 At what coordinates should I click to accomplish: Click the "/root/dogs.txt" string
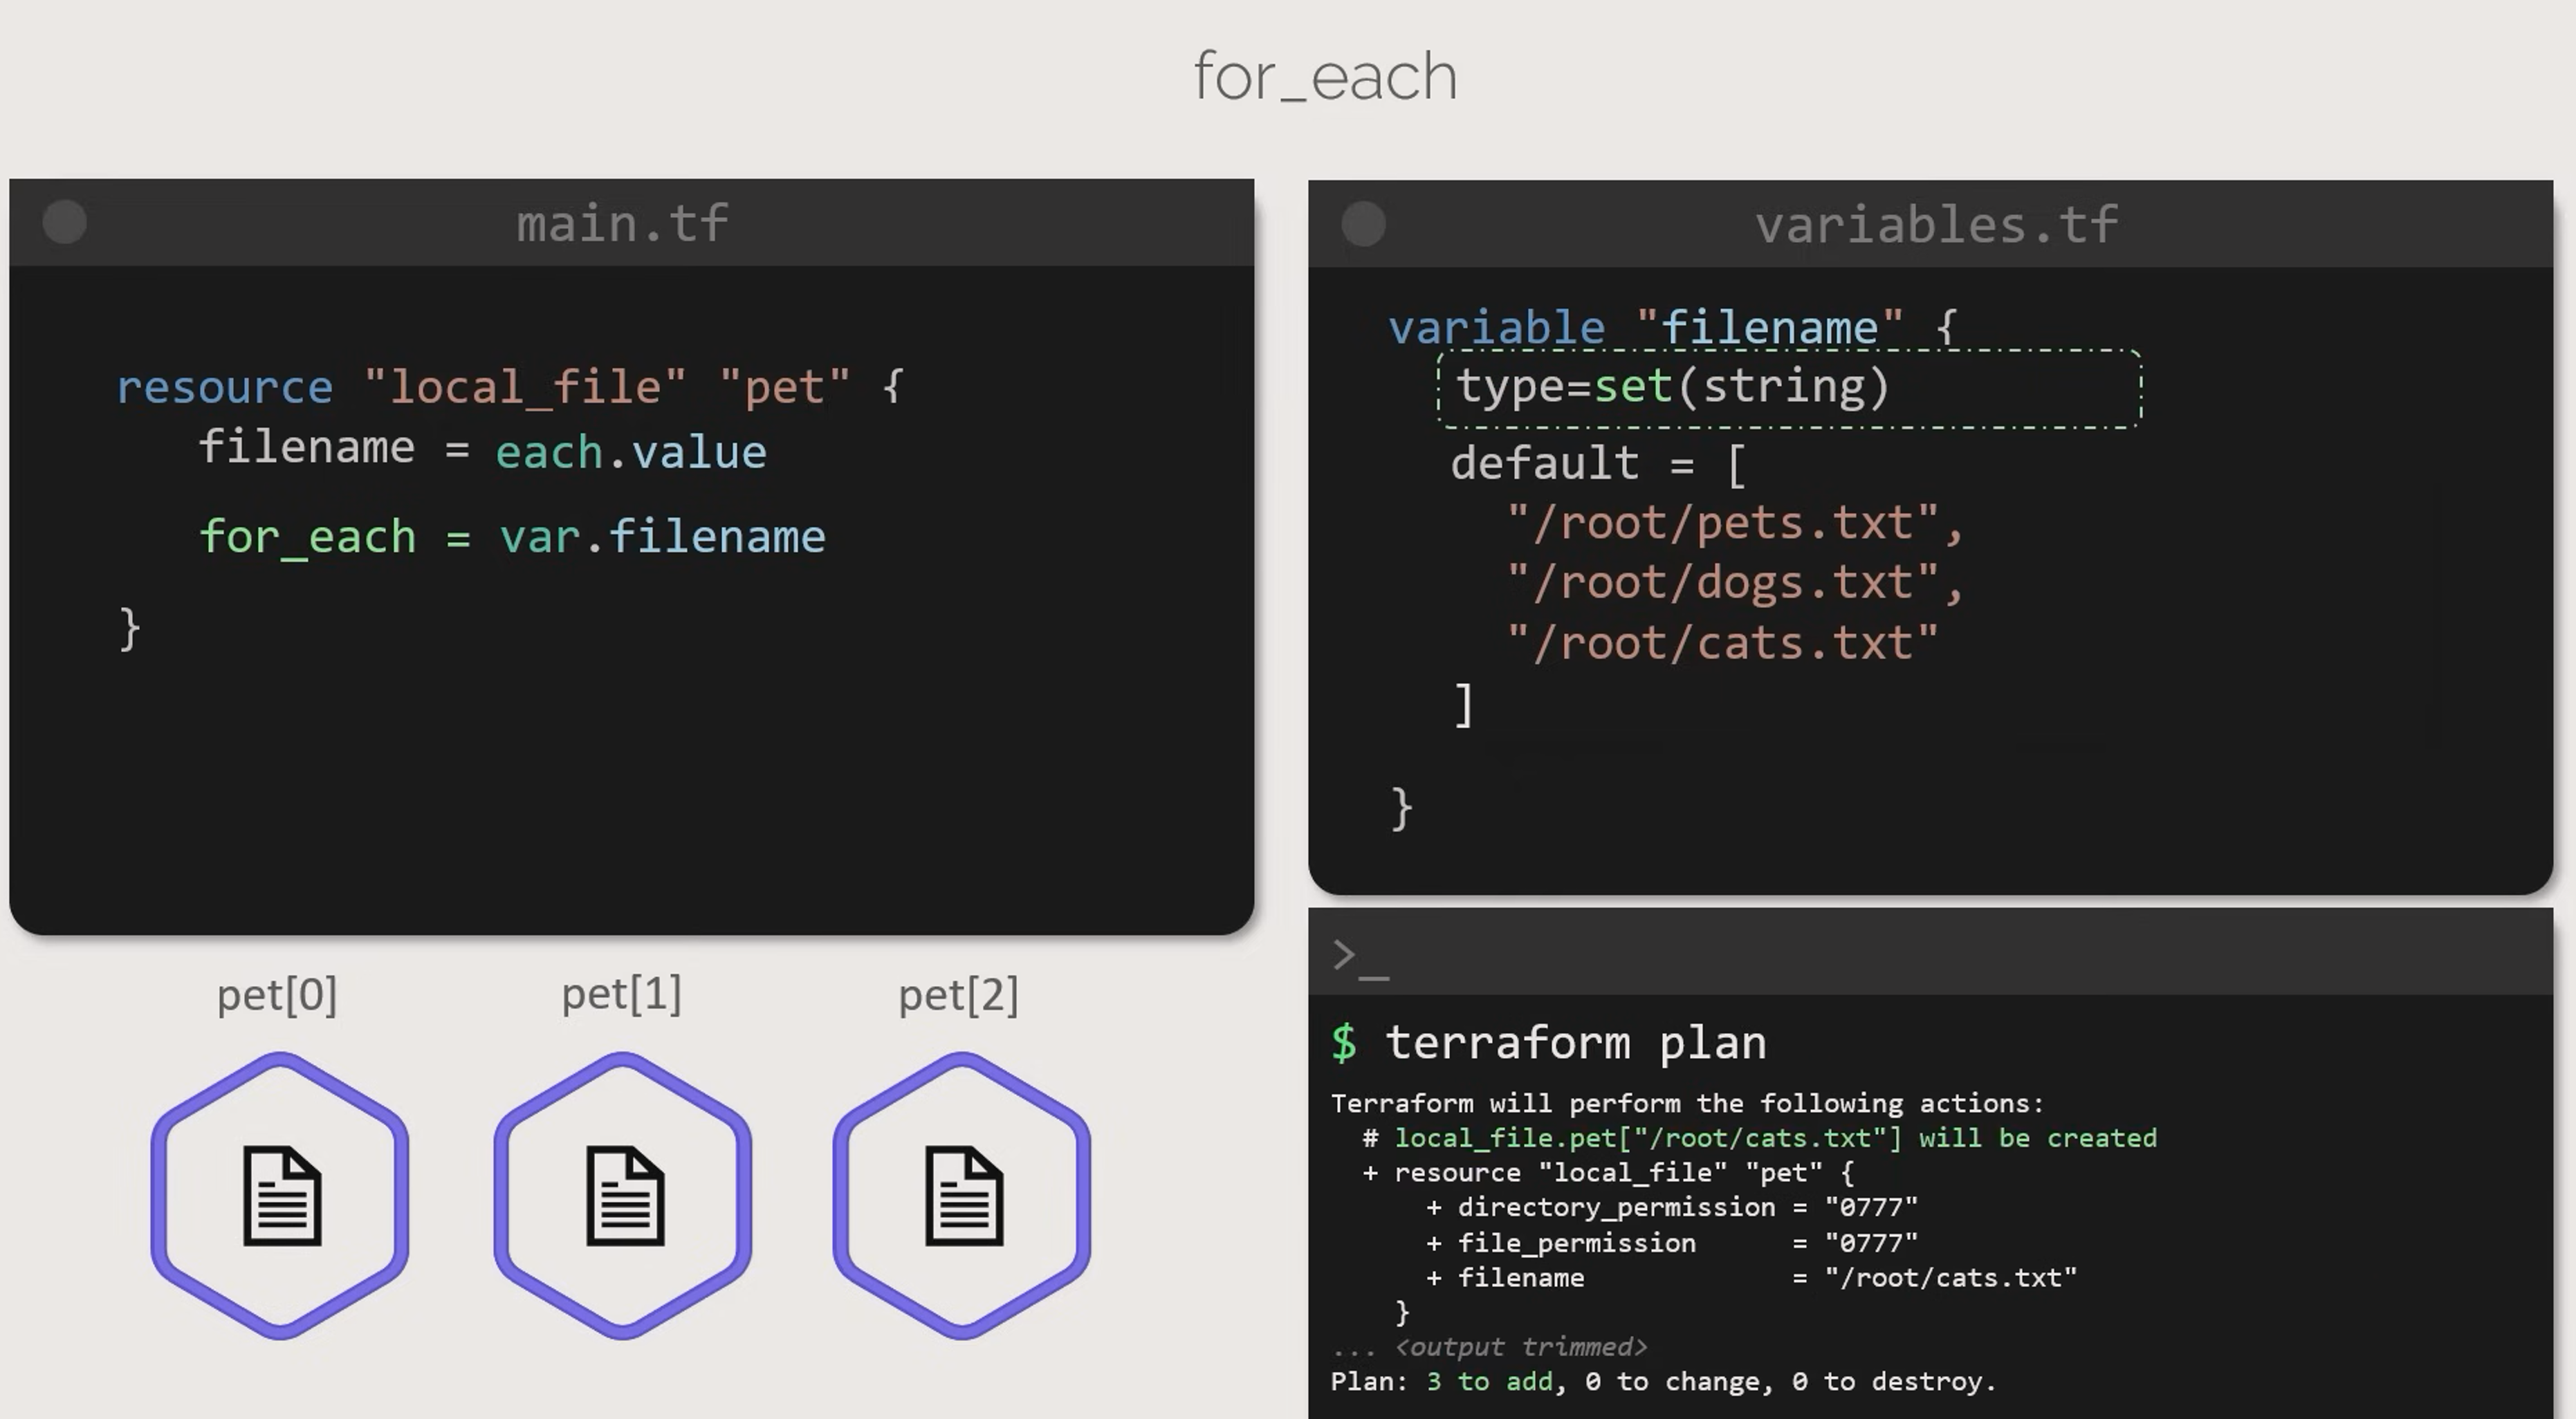(1735, 583)
